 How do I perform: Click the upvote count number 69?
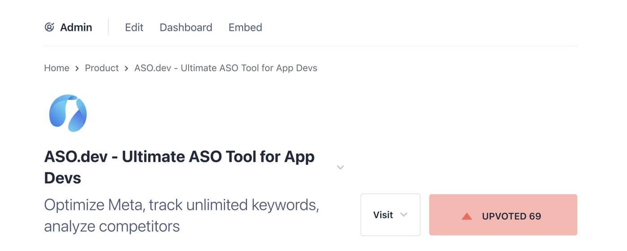point(535,216)
